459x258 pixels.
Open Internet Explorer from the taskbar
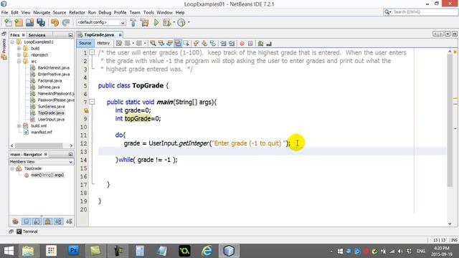(207, 251)
